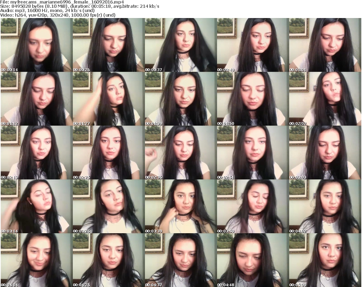Screen dimensions: 362x287
Task: Select the 'Audio: mp3, 16000 Hz' line
Action: point(47,11)
